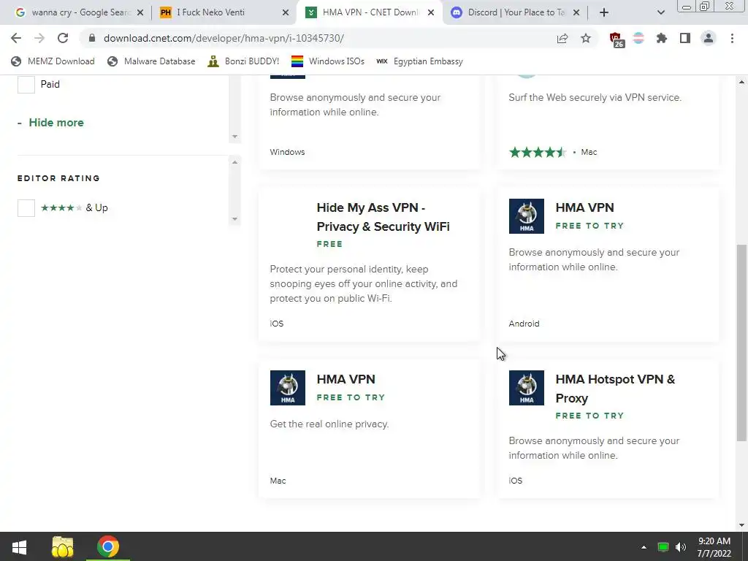Click price filter list down arrow
The image size is (748, 561).
[234, 137]
